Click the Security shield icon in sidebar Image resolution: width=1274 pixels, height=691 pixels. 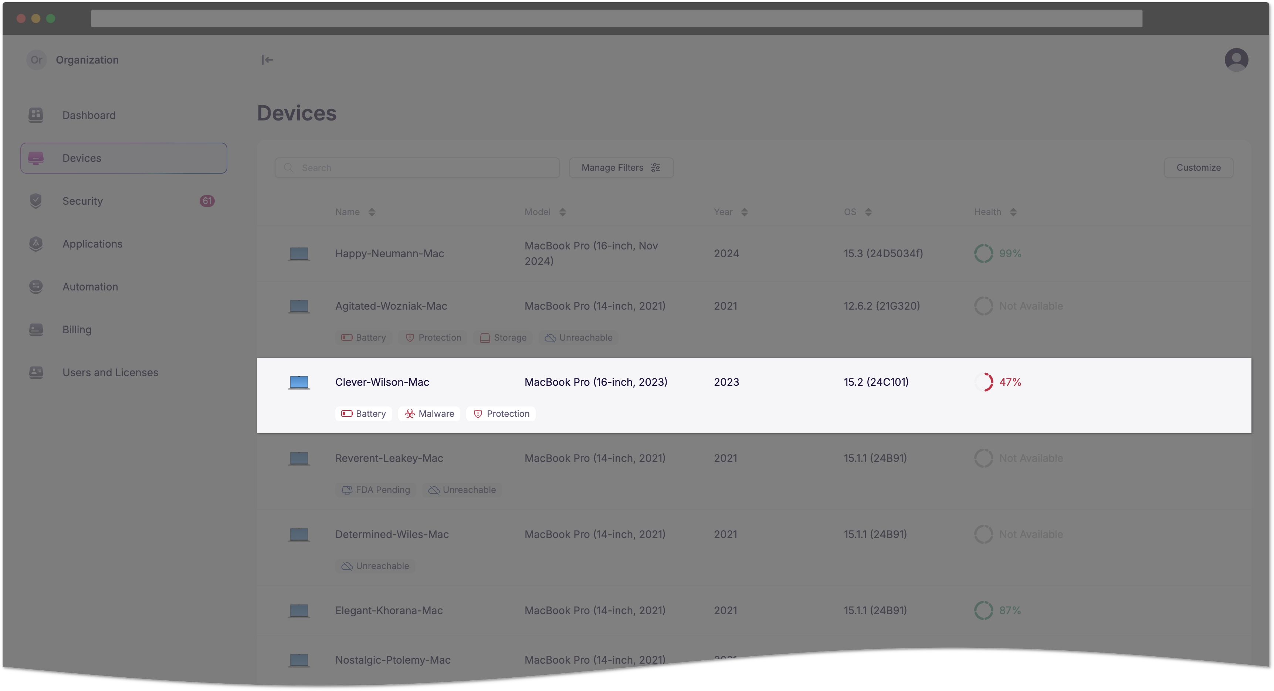[36, 201]
